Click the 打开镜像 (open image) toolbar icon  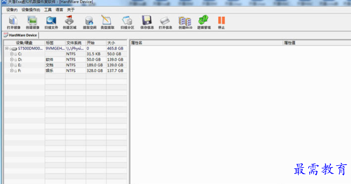pyautogui.click(x=14, y=23)
